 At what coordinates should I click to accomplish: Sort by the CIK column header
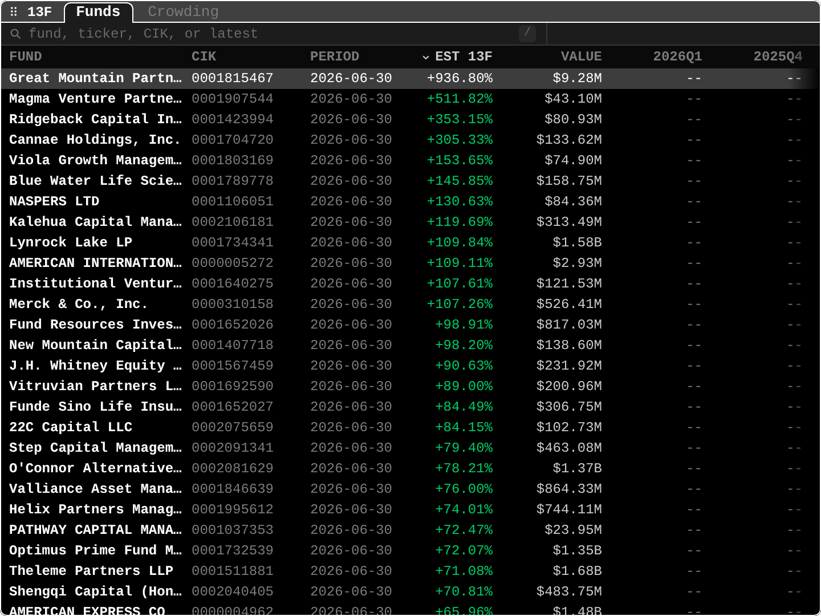pyautogui.click(x=204, y=56)
